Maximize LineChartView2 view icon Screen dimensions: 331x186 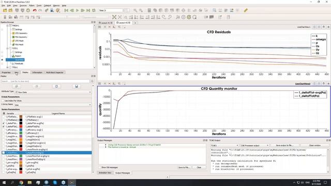[324, 84]
